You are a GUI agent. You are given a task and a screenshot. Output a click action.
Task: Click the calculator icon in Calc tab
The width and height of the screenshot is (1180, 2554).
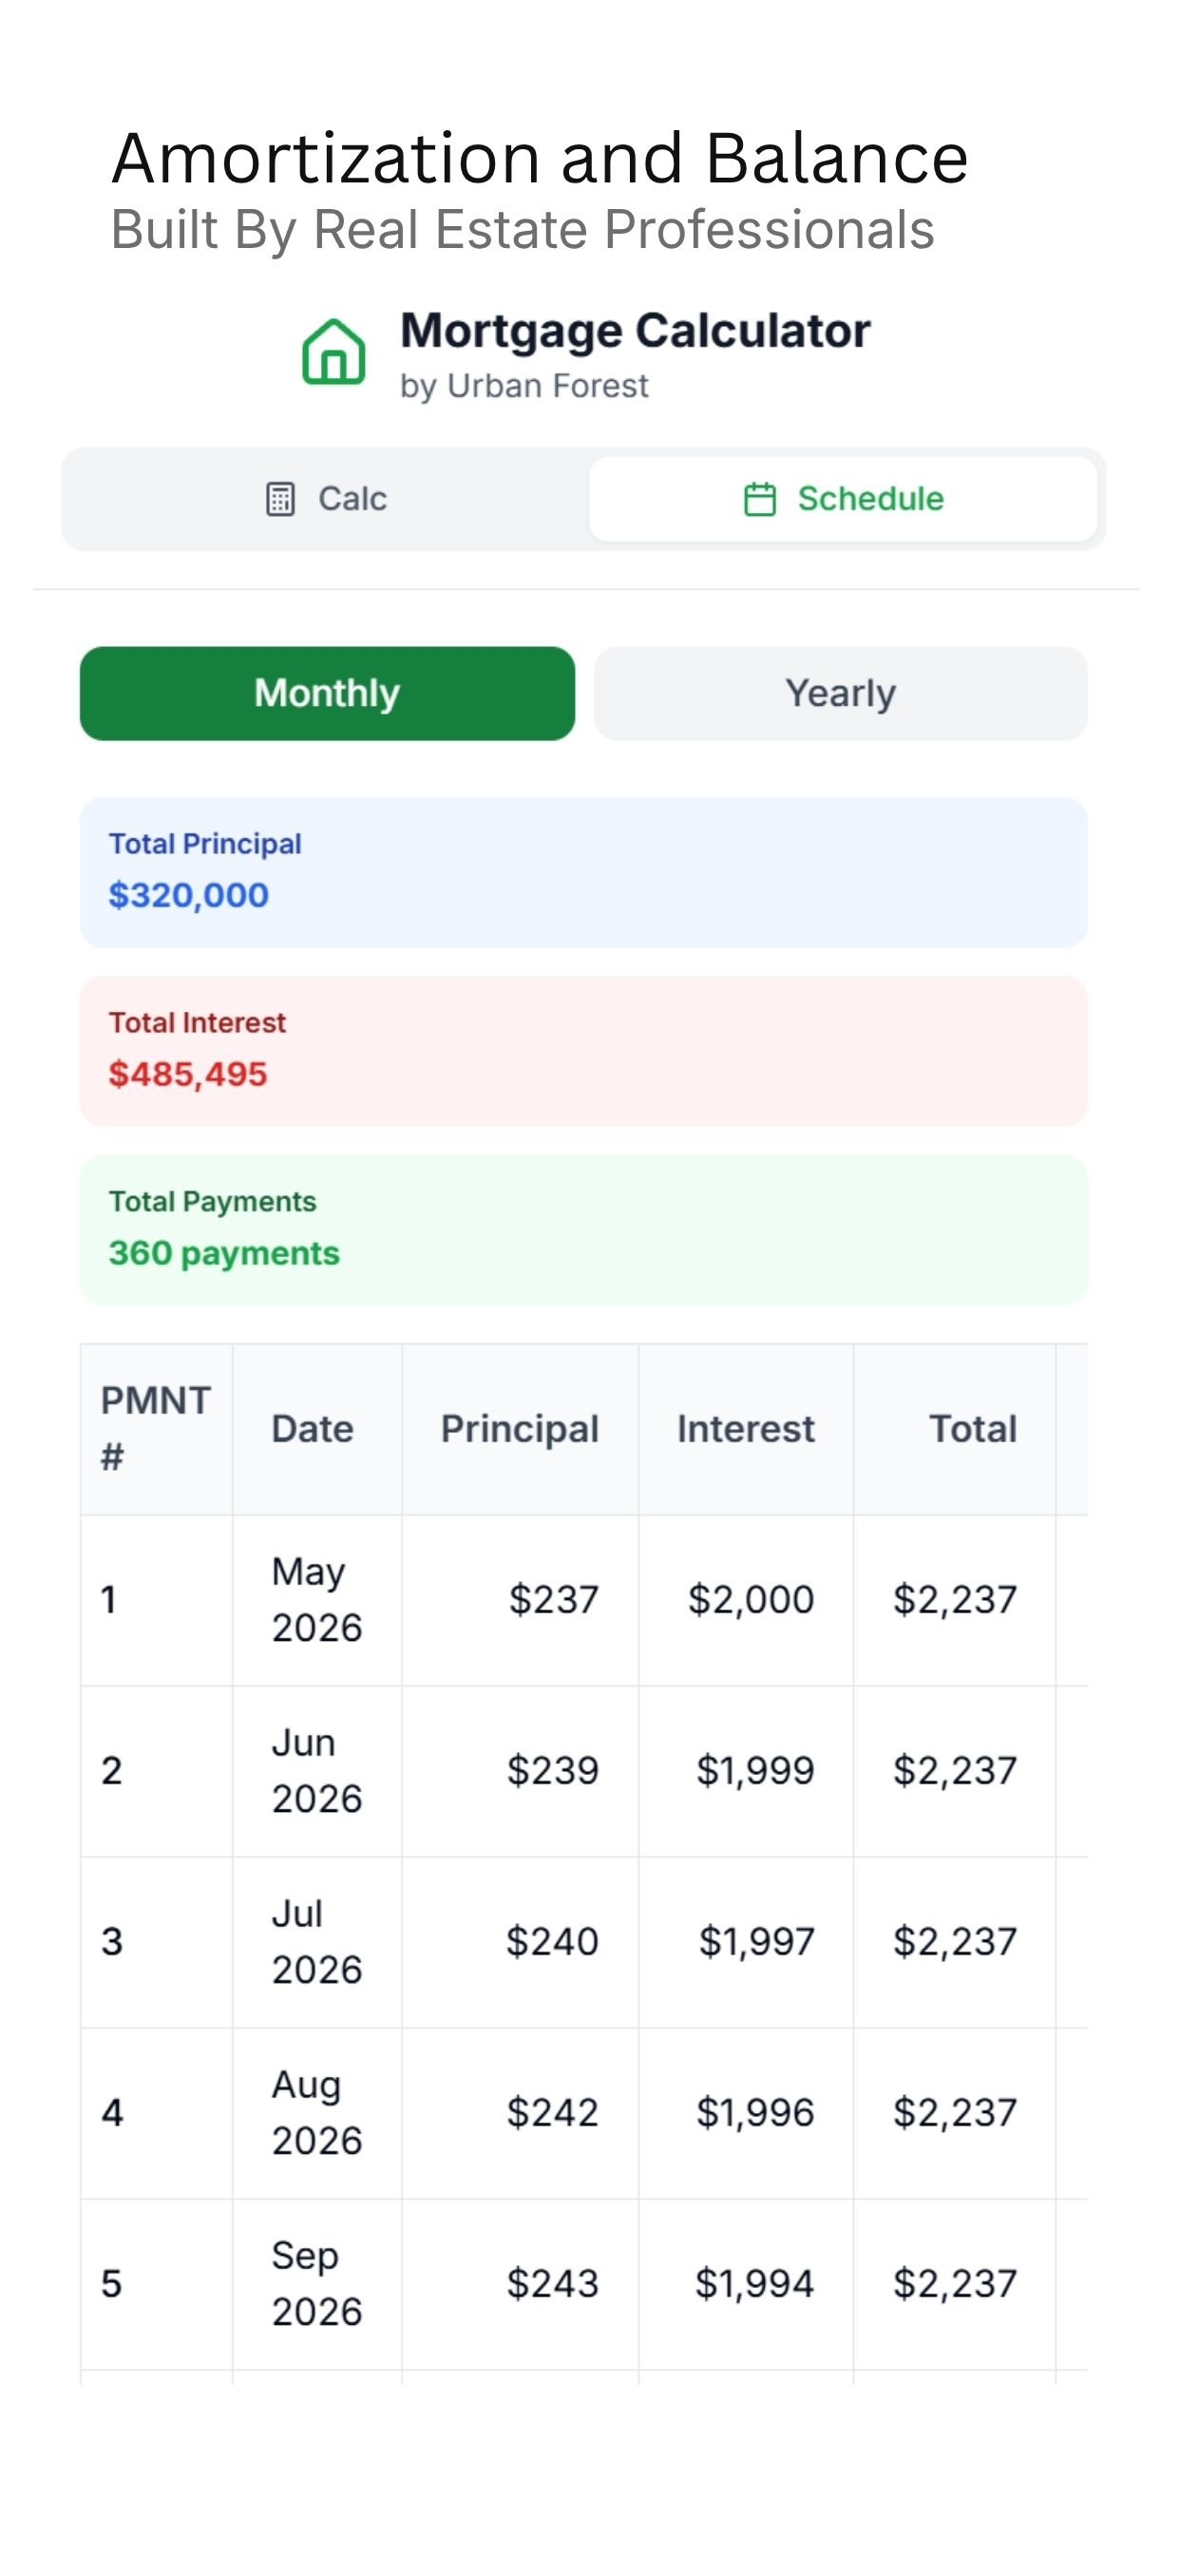click(280, 499)
